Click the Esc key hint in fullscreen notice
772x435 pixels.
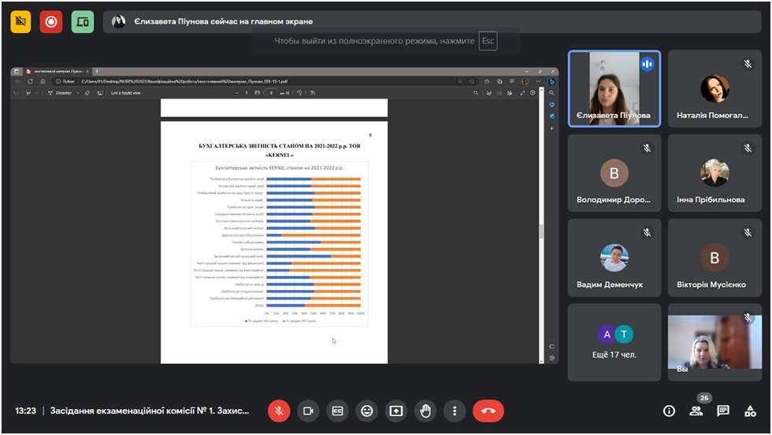(488, 41)
